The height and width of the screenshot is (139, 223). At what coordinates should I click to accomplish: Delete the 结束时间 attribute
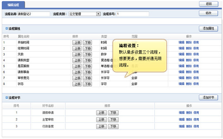(189, 48)
